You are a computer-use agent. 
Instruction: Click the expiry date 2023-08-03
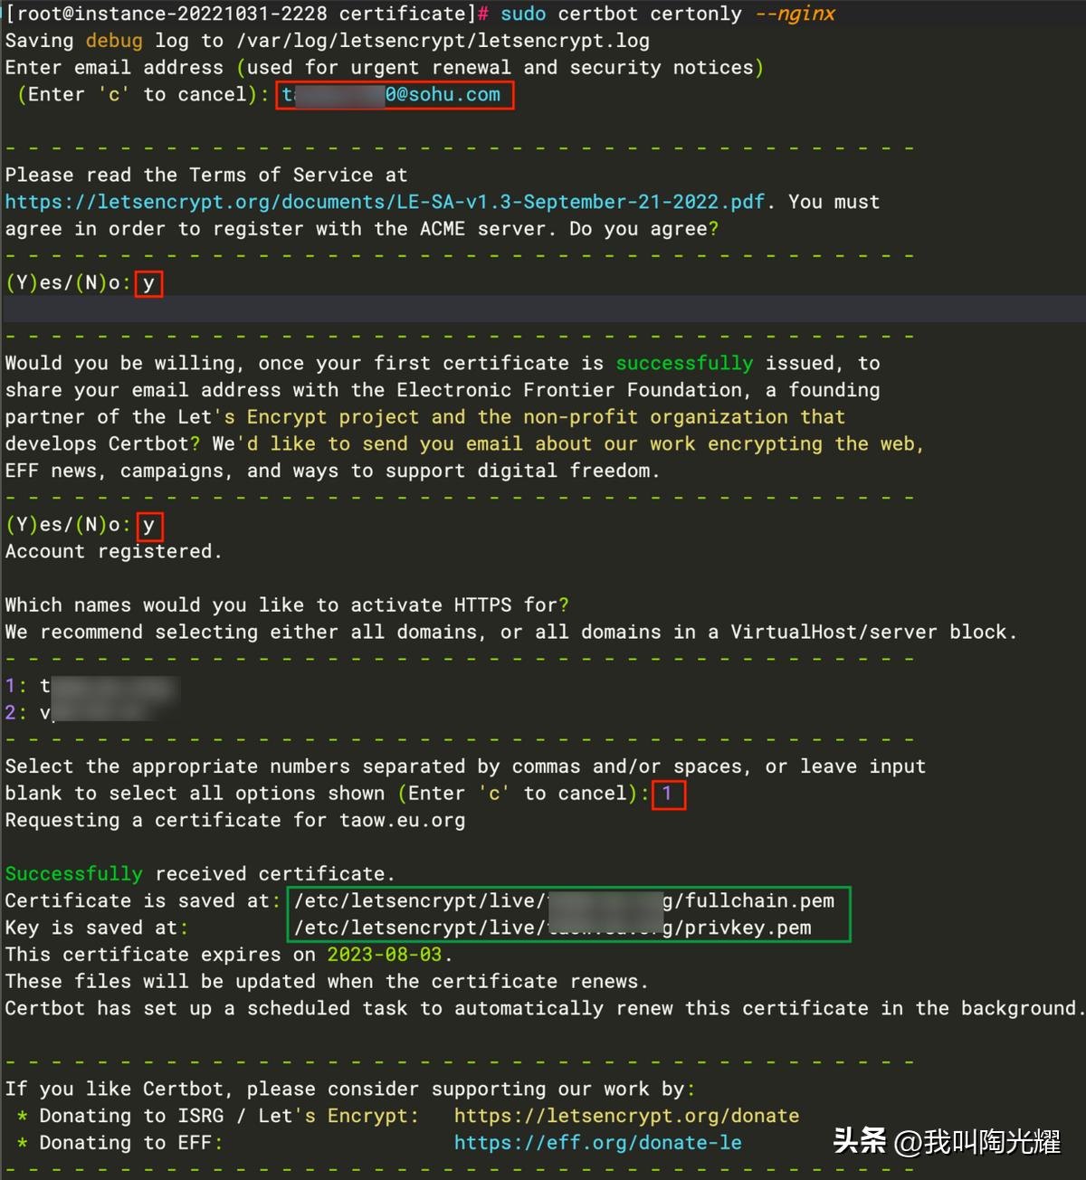click(385, 955)
